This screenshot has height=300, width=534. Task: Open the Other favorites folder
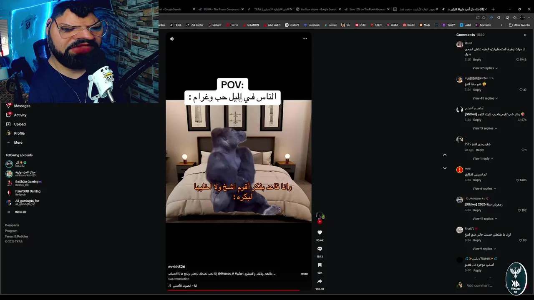pos(519,25)
